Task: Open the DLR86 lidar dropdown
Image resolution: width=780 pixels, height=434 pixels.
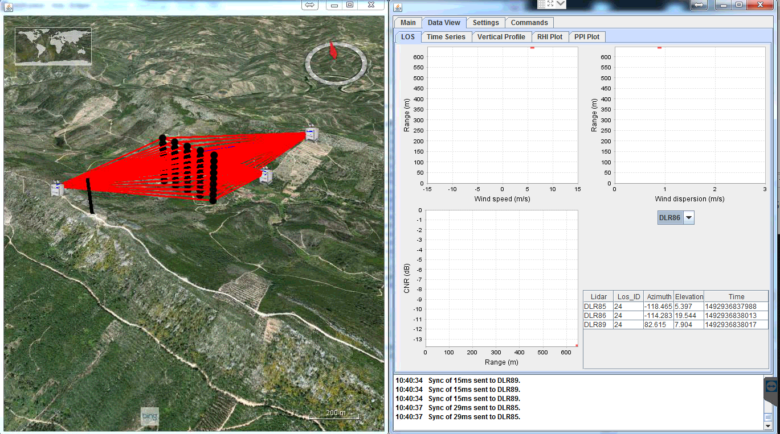Action: click(689, 218)
